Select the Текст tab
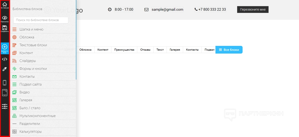 [160, 50]
